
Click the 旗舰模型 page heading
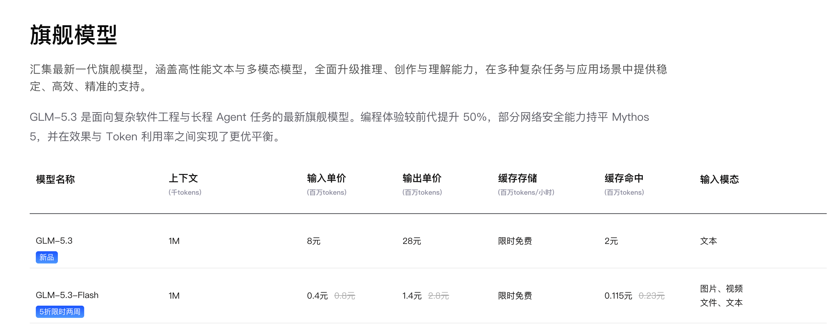(x=73, y=35)
